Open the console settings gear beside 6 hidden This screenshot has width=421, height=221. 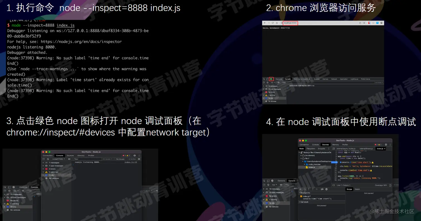tap(139, 159)
